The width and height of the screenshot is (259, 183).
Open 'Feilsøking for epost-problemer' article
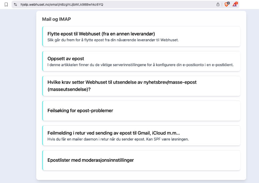pos(80,110)
